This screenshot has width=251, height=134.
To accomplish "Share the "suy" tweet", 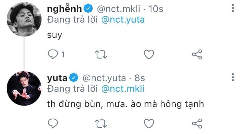I will pos(197,54).
